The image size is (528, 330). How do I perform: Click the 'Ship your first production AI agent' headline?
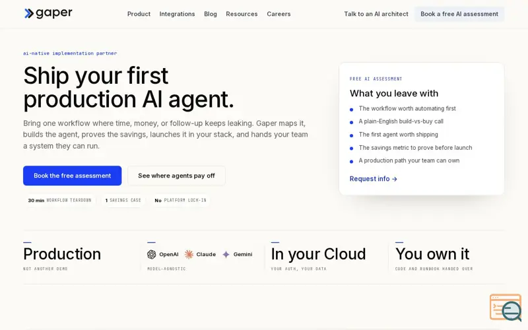click(129, 87)
